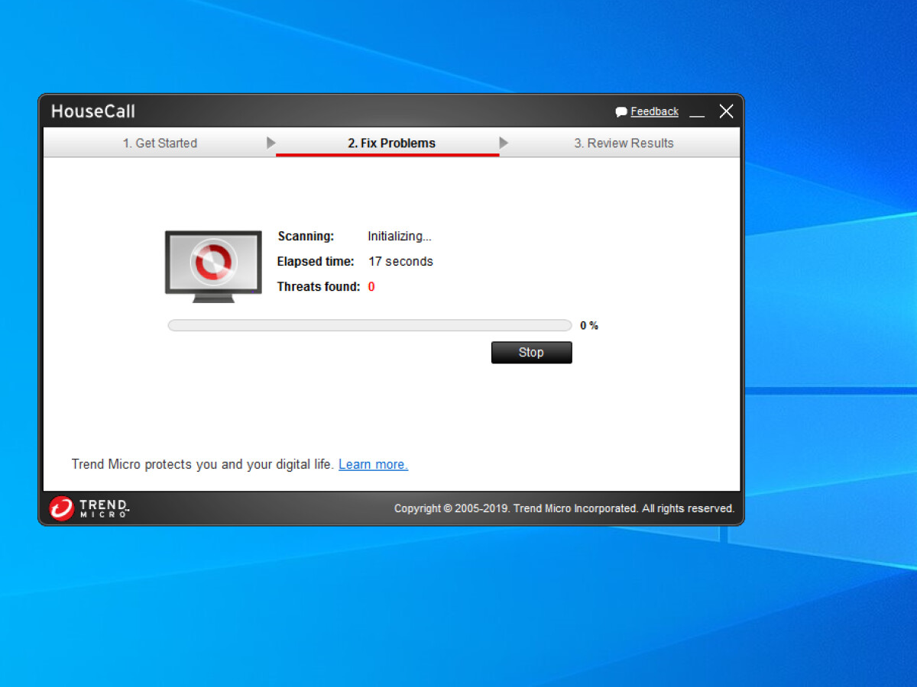This screenshot has height=687, width=917.
Task: Minimize the HouseCall window
Action: 697,113
